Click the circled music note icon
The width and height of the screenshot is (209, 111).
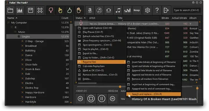[99, 10]
